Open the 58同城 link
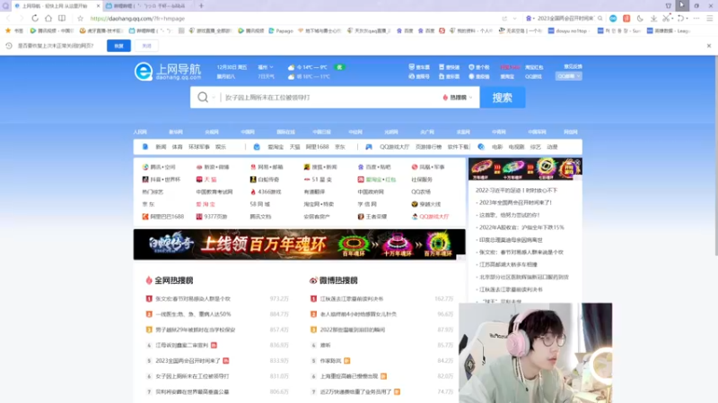 point(259,204)
